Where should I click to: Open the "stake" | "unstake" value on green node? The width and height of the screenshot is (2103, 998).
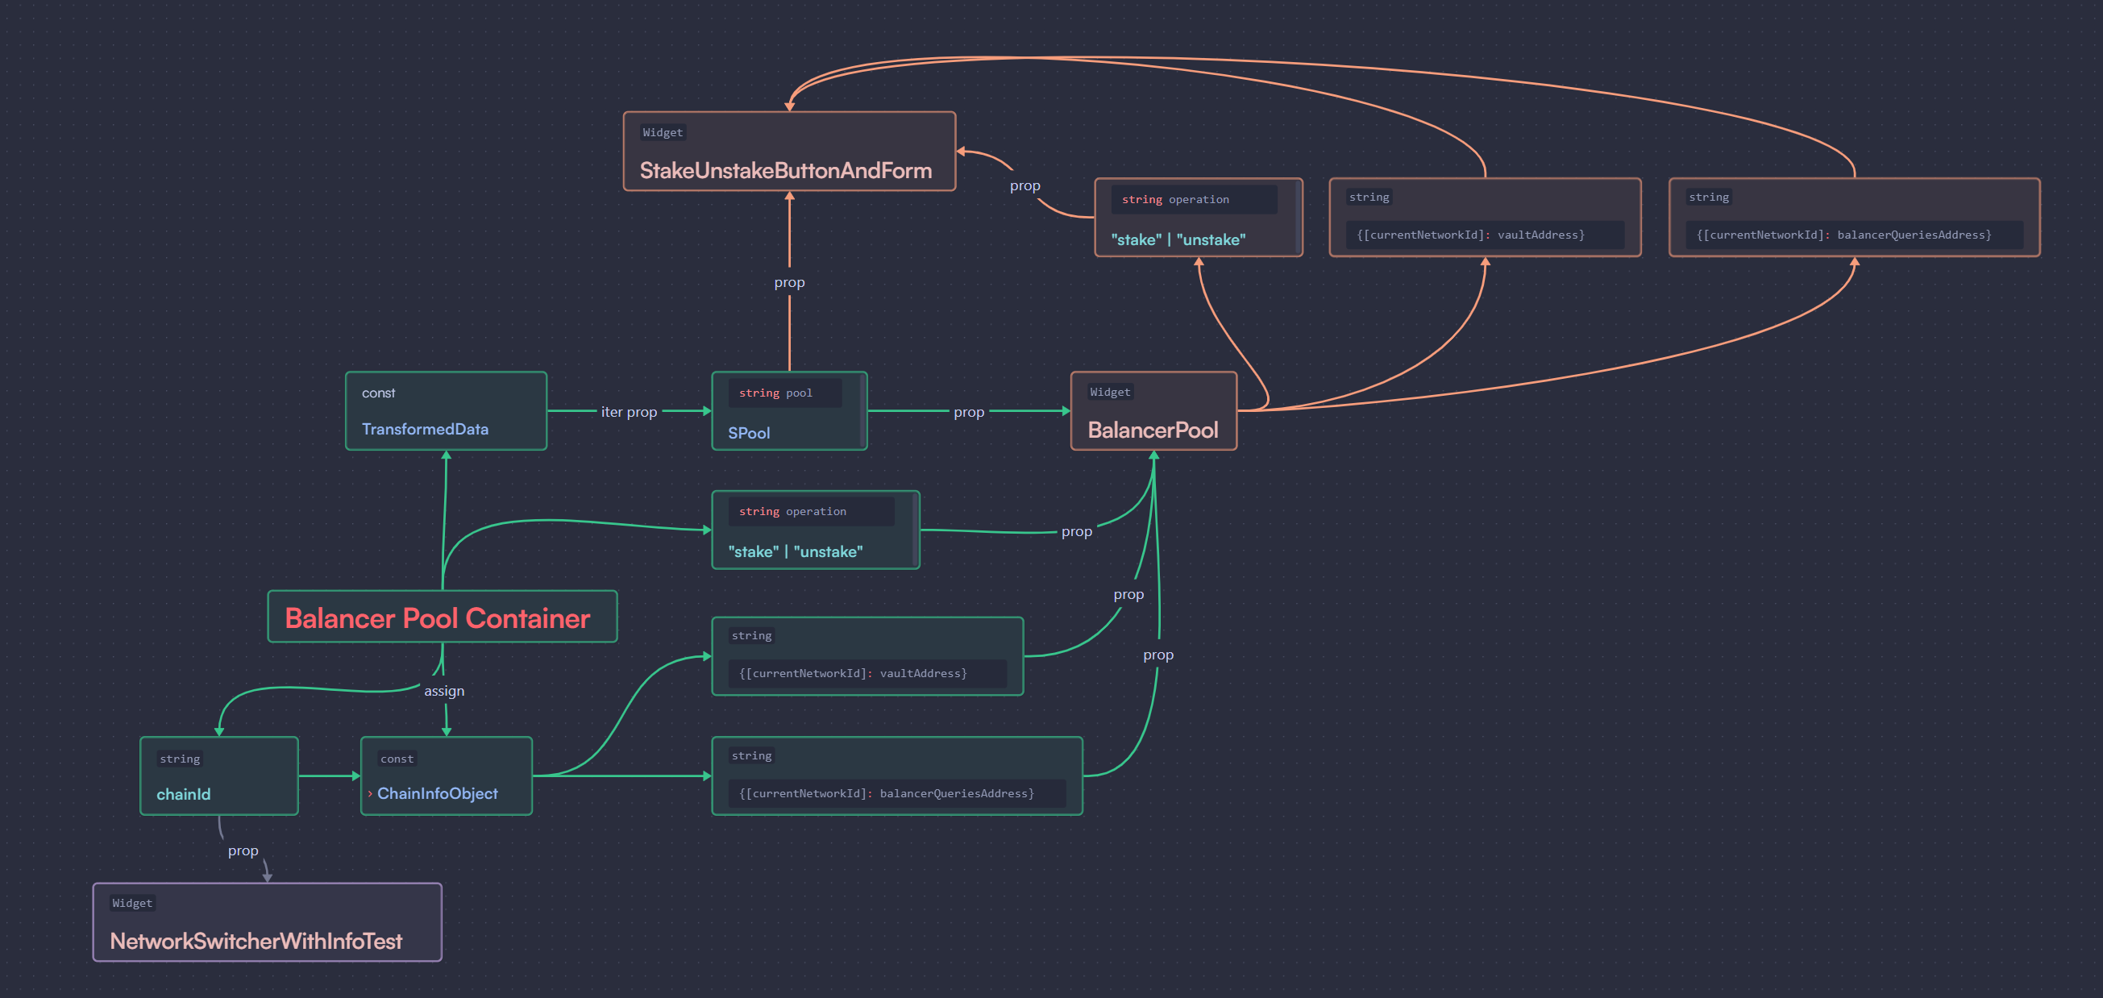pyautogui.click(x=795, y=551)
